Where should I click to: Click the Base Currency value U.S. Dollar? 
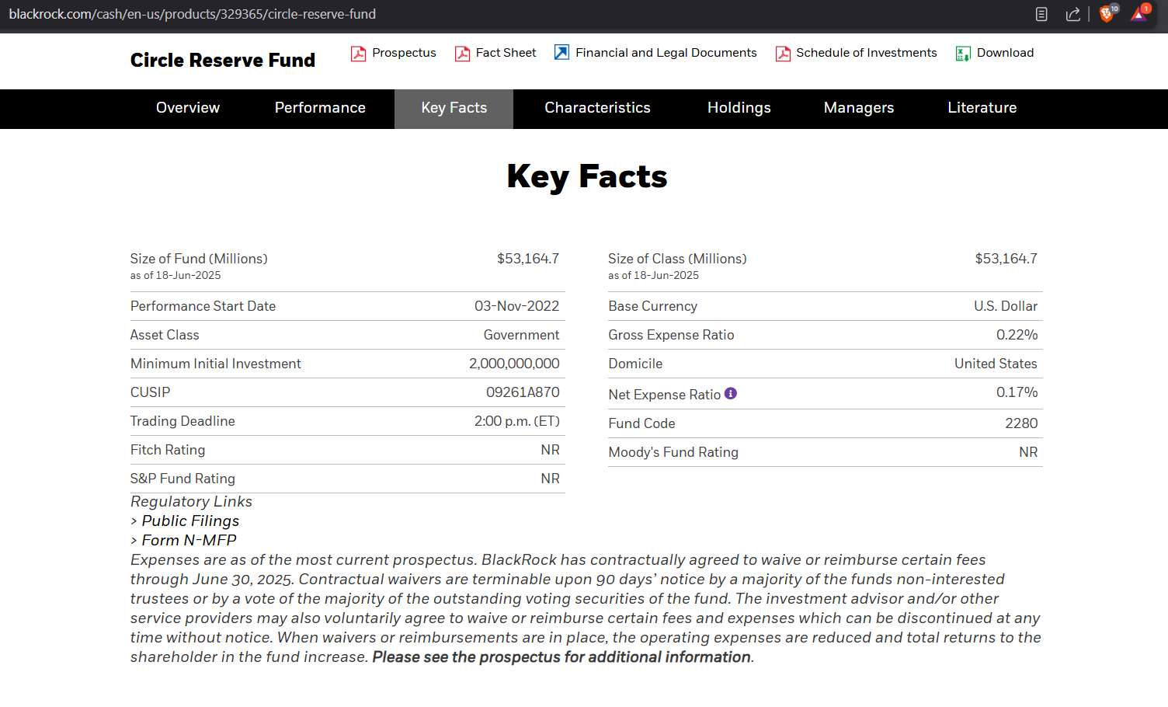point(1006,306)
